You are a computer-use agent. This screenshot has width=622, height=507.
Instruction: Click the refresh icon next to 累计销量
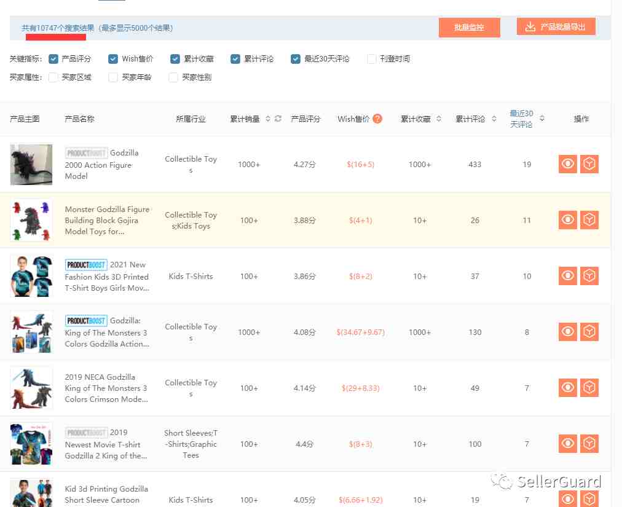point(278,119)
